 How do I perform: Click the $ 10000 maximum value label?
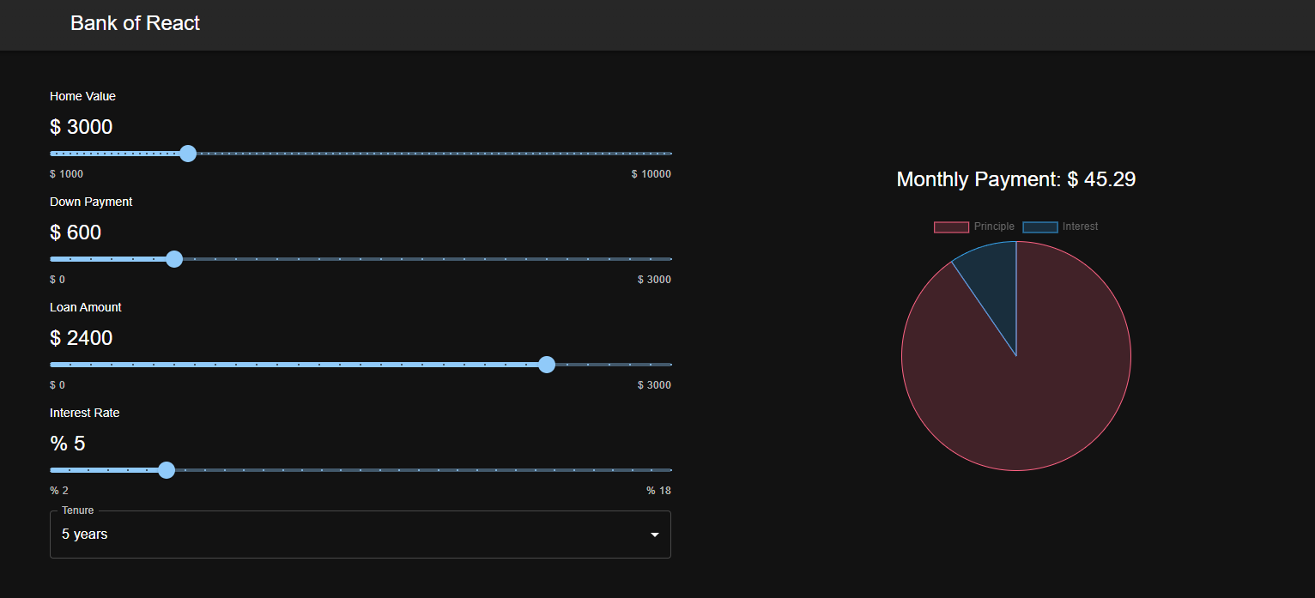coord(651,173)
